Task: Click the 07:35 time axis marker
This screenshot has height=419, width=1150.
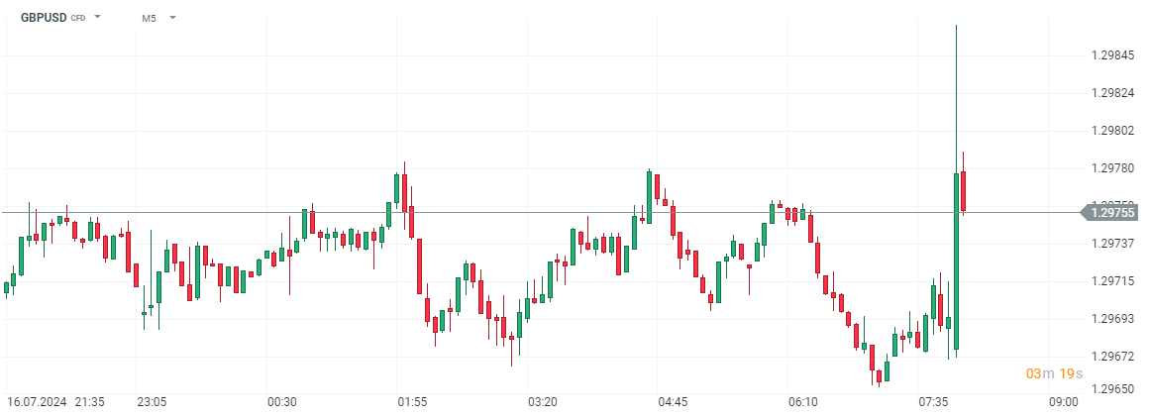Action: pyautogui.click(x=934, y=403)
